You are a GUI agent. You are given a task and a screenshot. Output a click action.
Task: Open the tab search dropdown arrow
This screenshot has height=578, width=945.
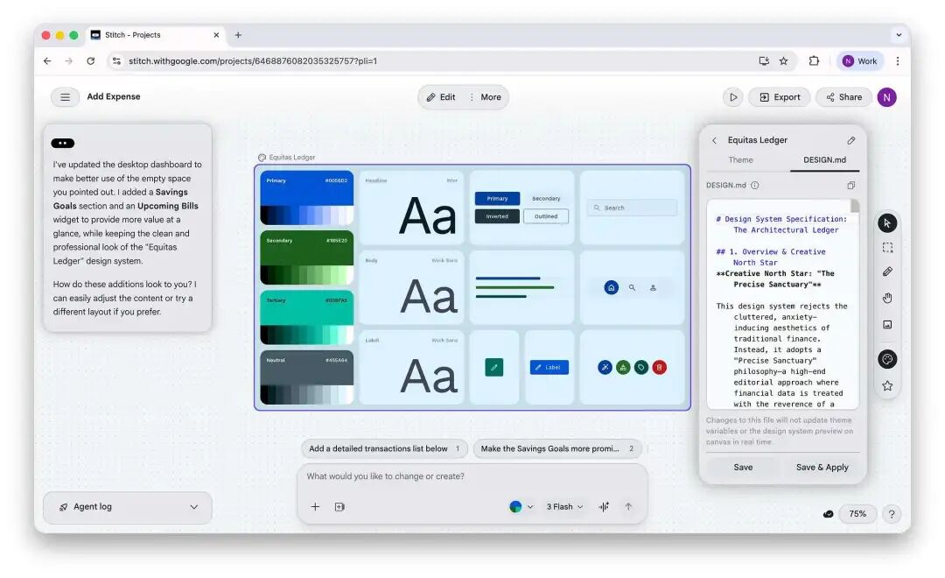(x=899, y=35)
